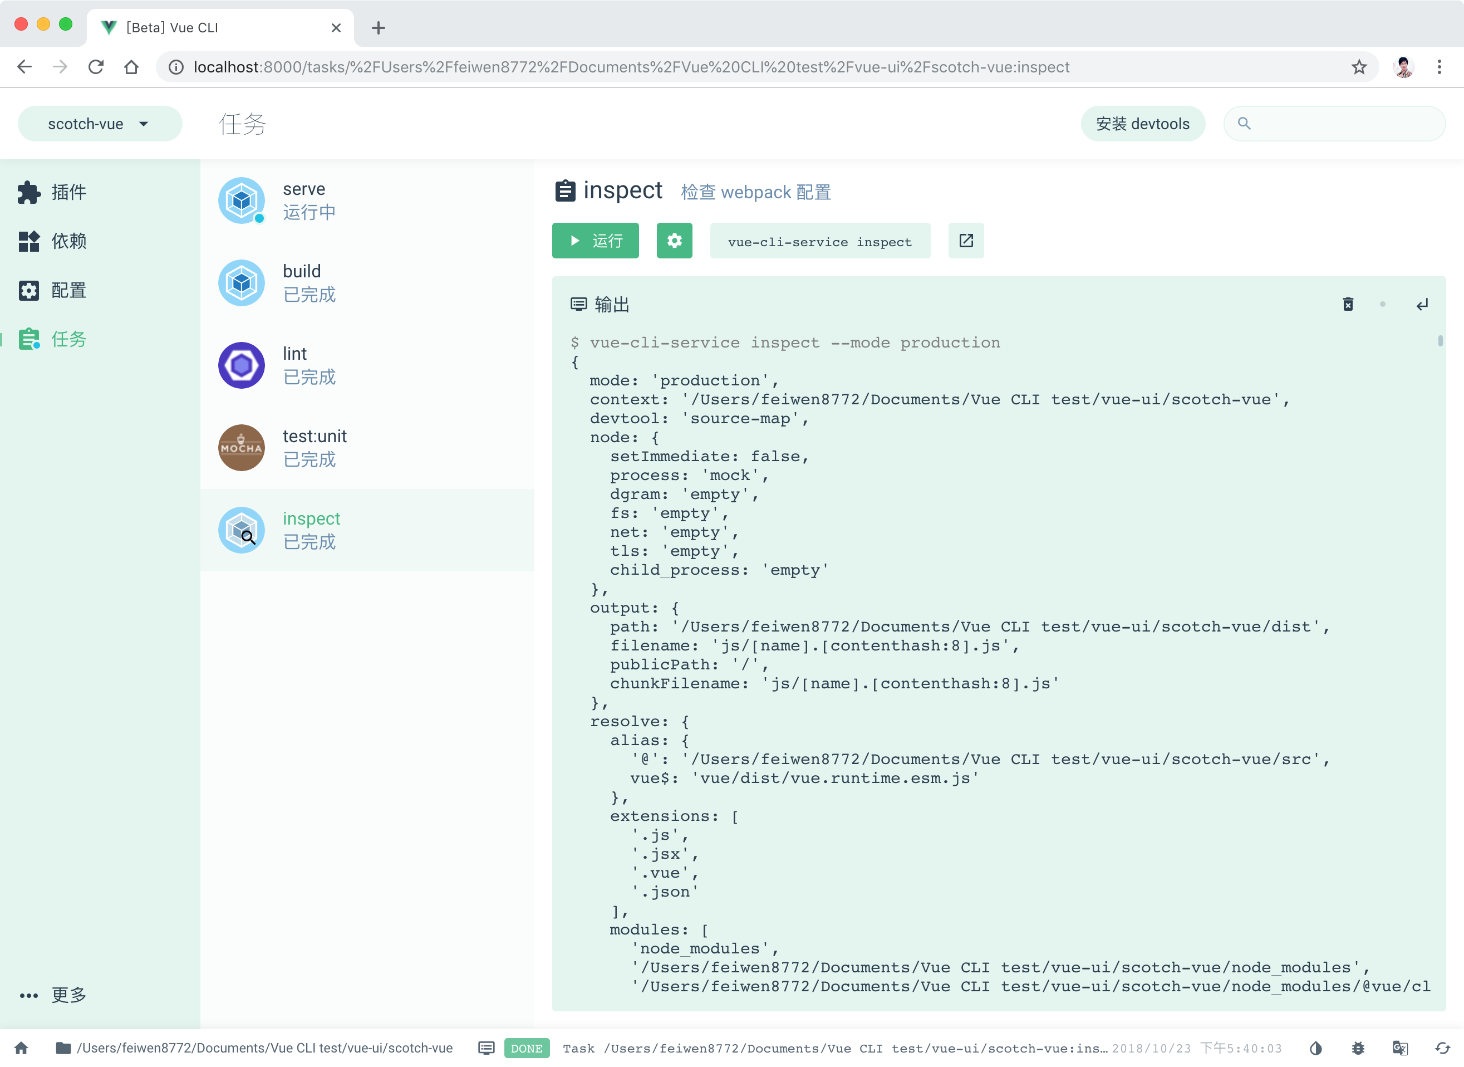Click the 'vue-cli-service inspect --mode production' output line

click(x=785, y=342)
